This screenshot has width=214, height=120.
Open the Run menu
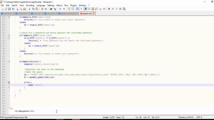click(66, 5)
